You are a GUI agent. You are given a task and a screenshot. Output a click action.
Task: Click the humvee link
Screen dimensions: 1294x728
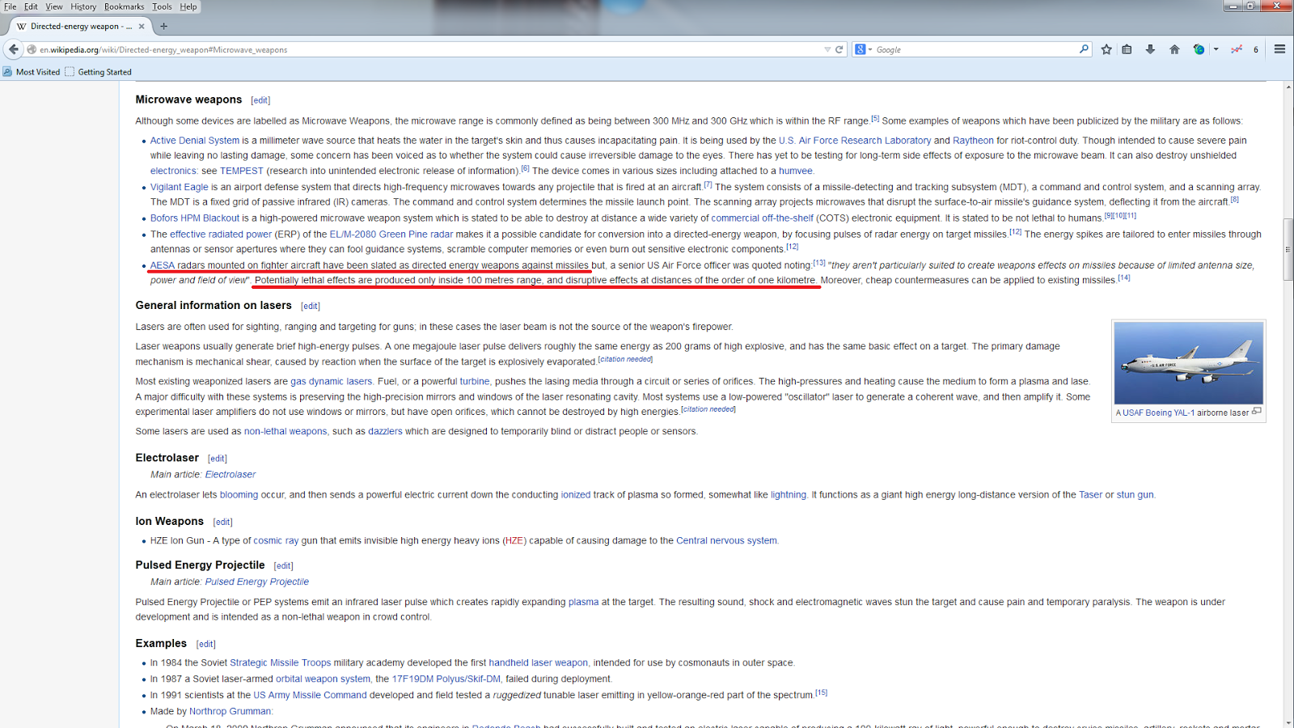click(796, 171)
